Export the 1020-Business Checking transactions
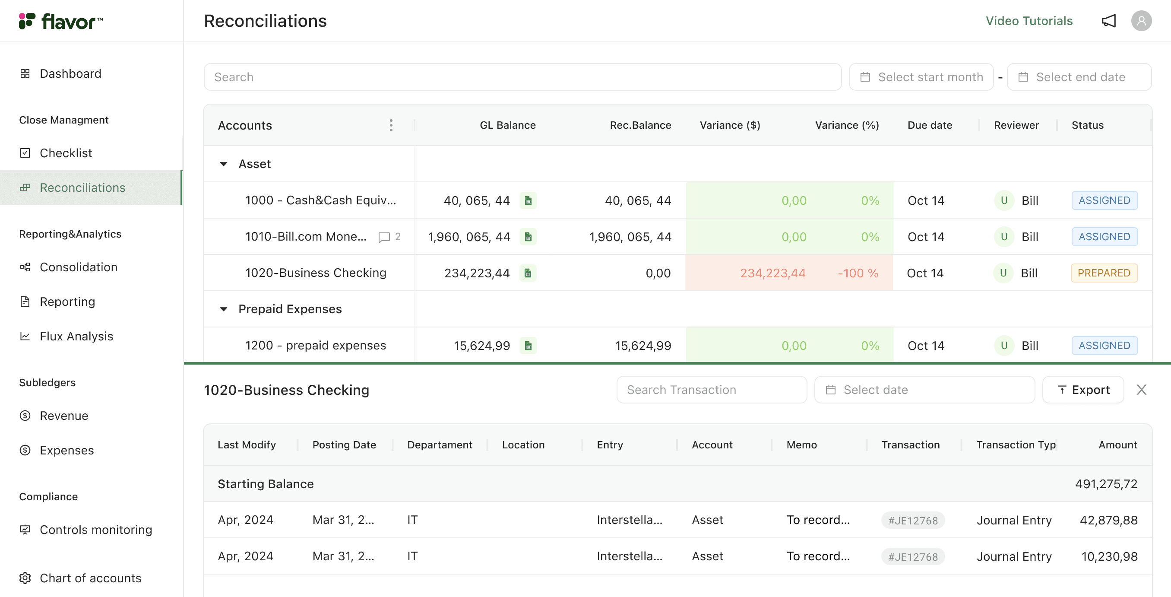Image resolution: width=1171 pixels, height=597 pixels. pos(1083,390)
